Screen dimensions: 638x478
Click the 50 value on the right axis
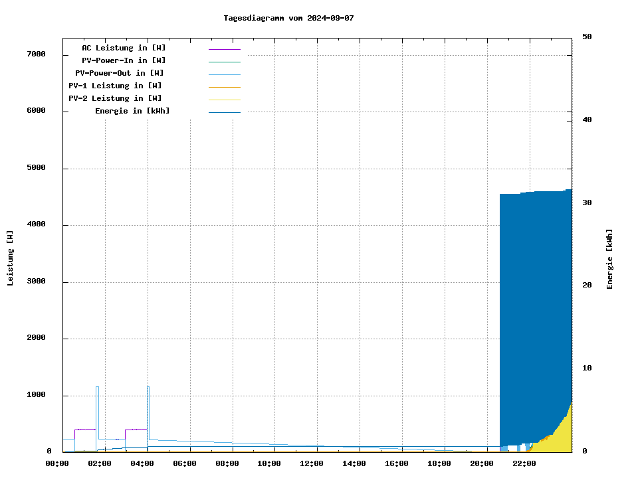[587, 37]
